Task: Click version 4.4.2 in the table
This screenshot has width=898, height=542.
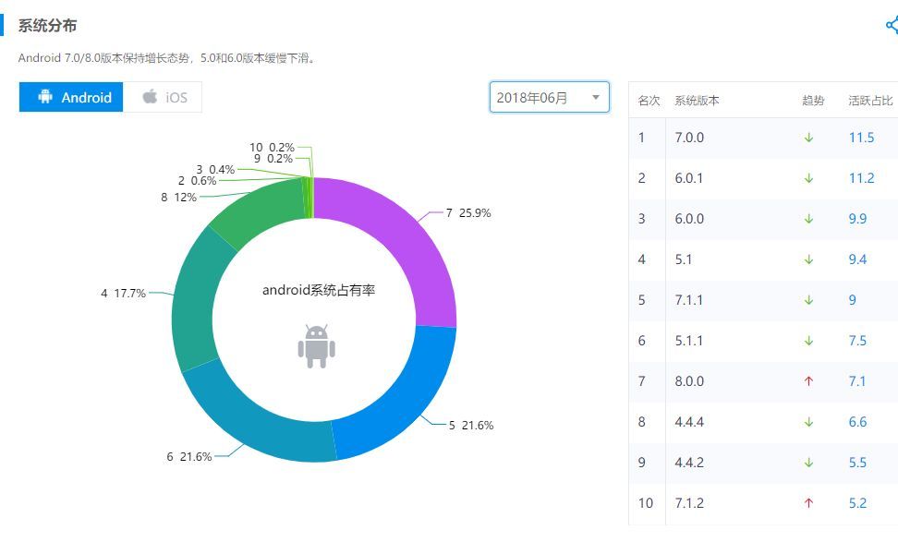Action: 689,463
